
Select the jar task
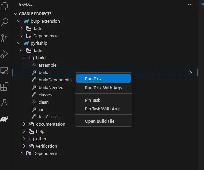coord(41,109)
